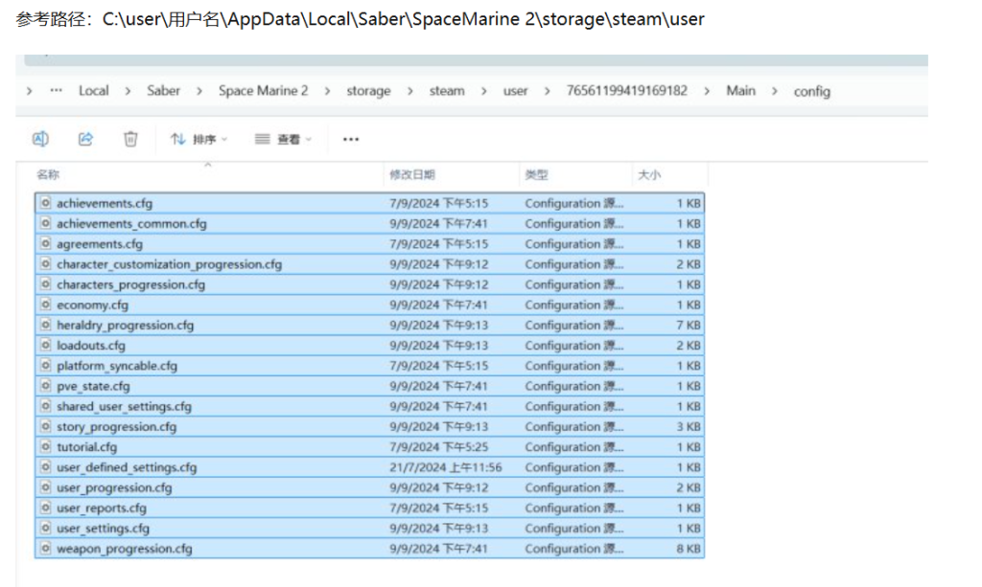Image resolution: width=982 pixels, height=587 pixels.
Task: Select character_customization_progression.cfg file
Action: click(x=369, y=263)
